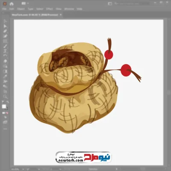Select the Selection tool in toolbar

tap(5, 21)
